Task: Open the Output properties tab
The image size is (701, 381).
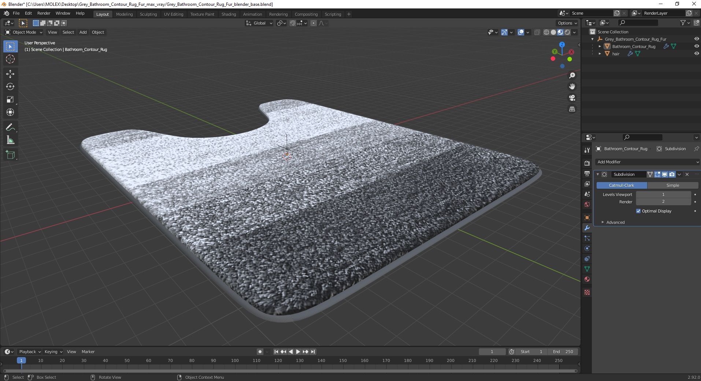Action: click(x=587, y=173)
